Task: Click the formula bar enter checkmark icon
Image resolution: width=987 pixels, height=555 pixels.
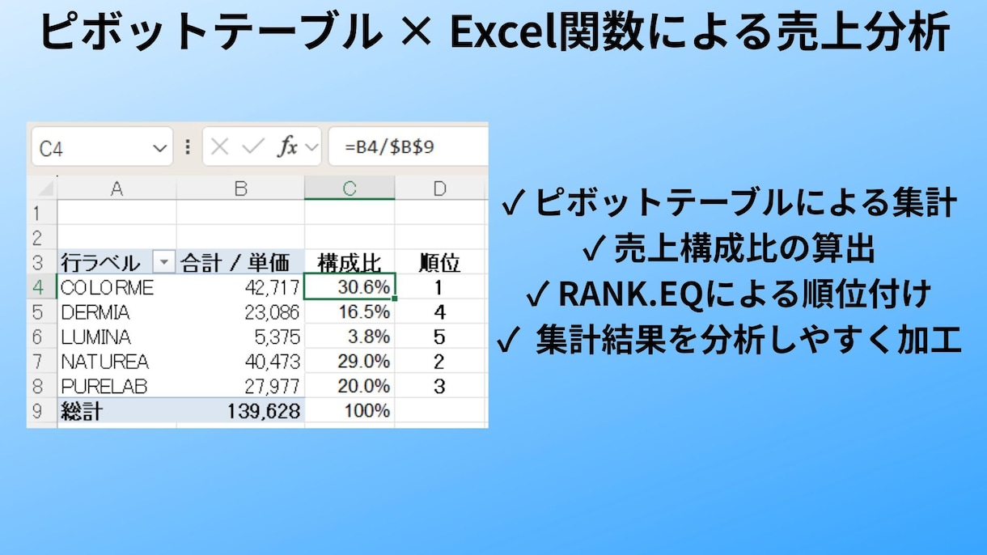Action: pos(253,147)
